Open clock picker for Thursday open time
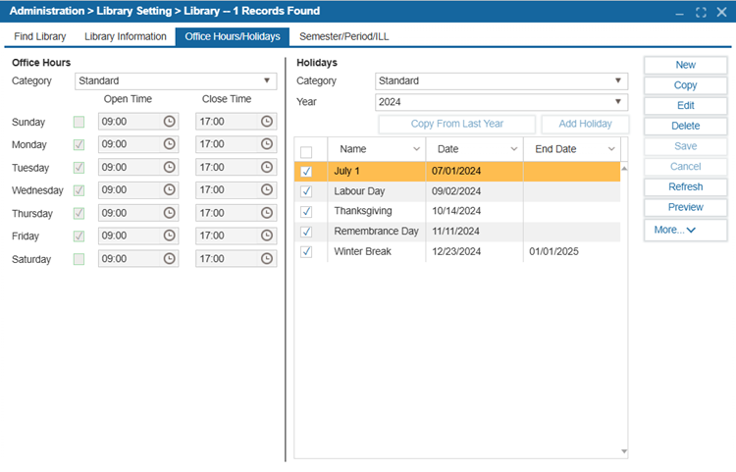This screenshot has width=736, height=472. click(x=170, y=213)
